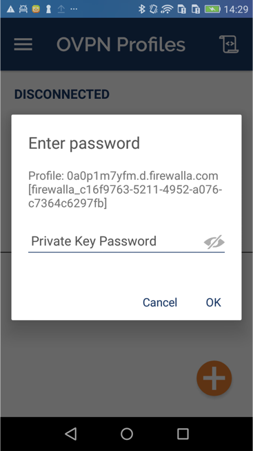The width and height of the screenshot is (253, 451).
Task: Tap the Wi-Fi signal status icon
Action: [167, 9]
